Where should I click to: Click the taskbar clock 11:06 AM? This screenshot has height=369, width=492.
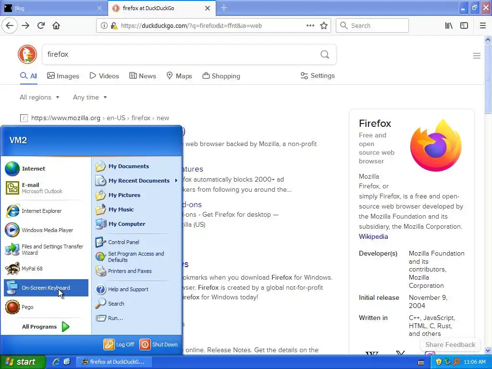[x=474, y=362]
